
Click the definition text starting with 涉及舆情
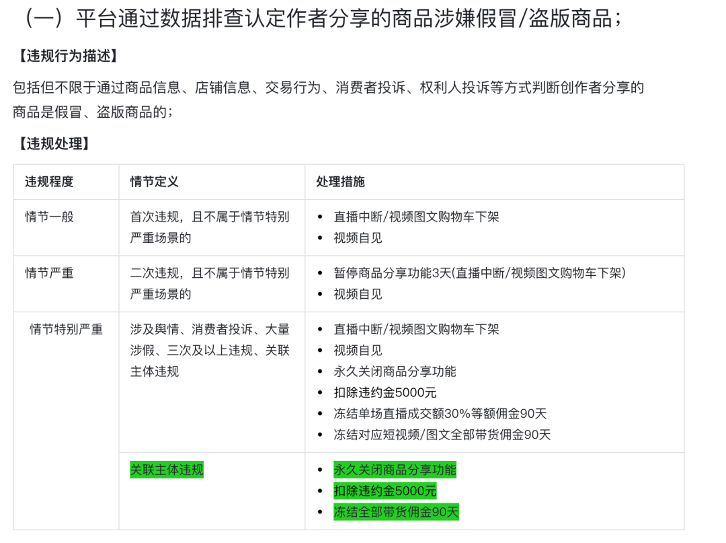(210, 350)
